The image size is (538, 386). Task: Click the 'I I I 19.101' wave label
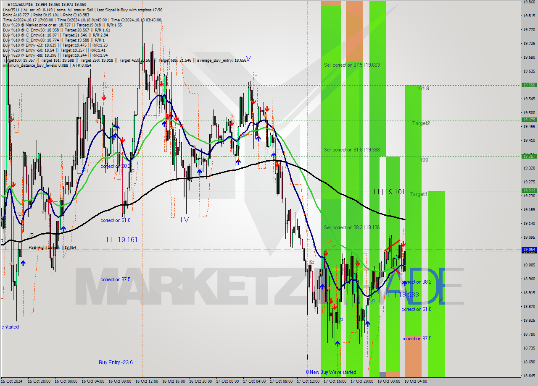click(389, 192)
